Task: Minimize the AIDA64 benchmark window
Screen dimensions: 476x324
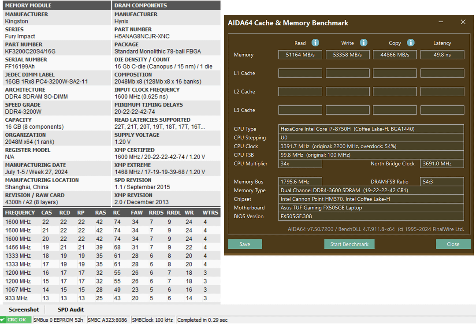Action: [x=442, y=22]
